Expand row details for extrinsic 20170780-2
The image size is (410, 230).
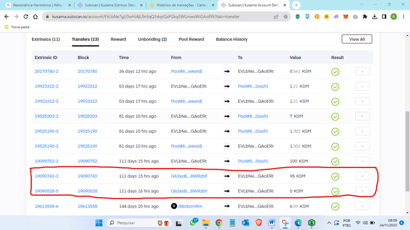point(363,72)
